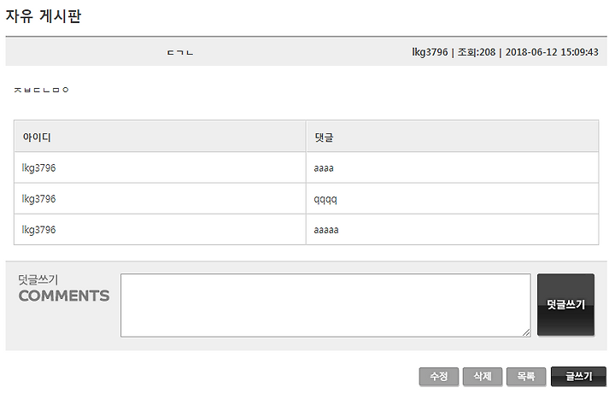The image size is (615, 399).
Task: Click the 삭제 delete button
Action: click(483, 377)
